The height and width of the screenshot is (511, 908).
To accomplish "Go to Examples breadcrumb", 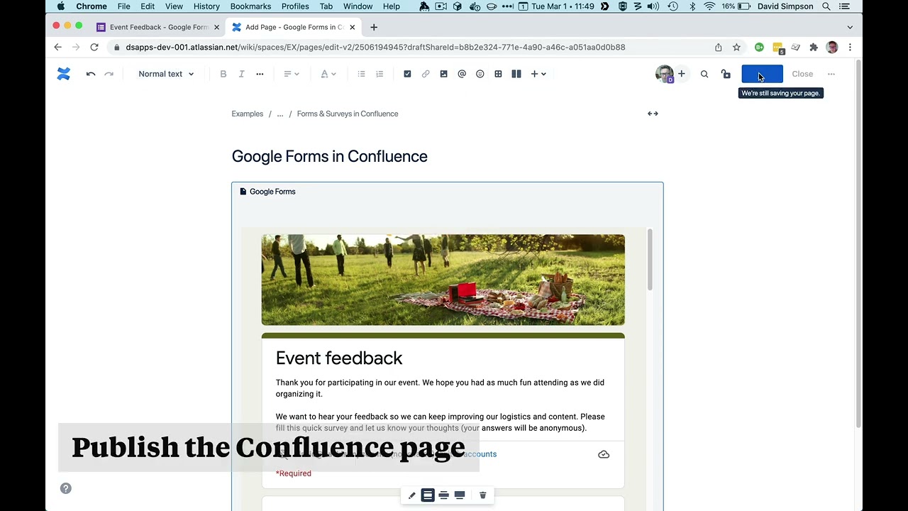I will [248, 114].
